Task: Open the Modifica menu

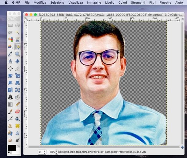Action: tap(40, 2)
